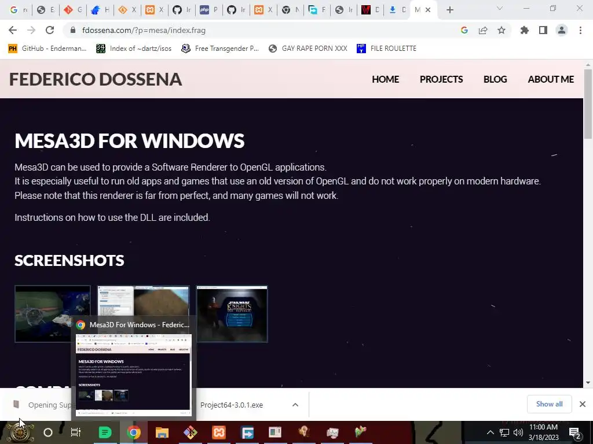Switch to the downloads tab with blue arrow
The image size is (593, 444).
point(397,10)
